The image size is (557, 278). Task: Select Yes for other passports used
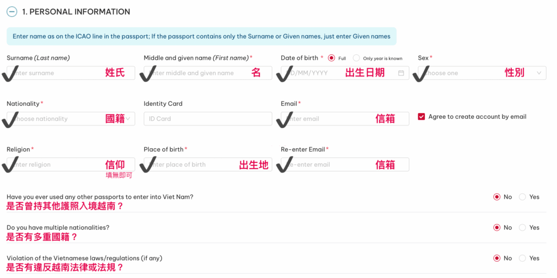522,197
